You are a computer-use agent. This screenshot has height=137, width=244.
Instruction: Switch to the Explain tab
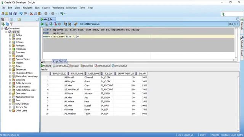click(x=75, y=66)
